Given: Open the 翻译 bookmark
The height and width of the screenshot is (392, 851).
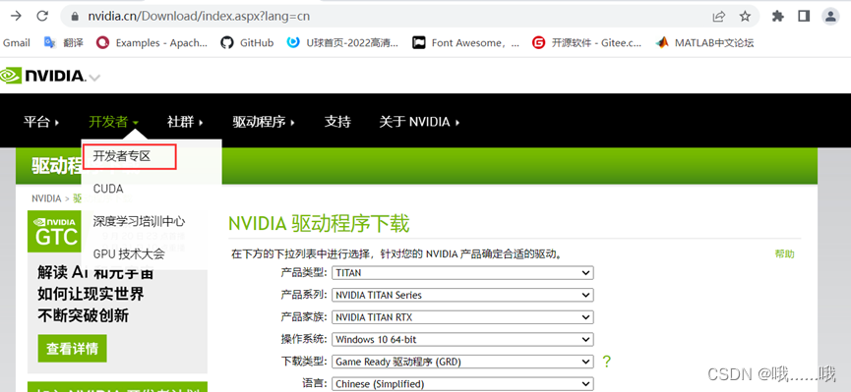Looking at the screenshot, I should [64, 42].
